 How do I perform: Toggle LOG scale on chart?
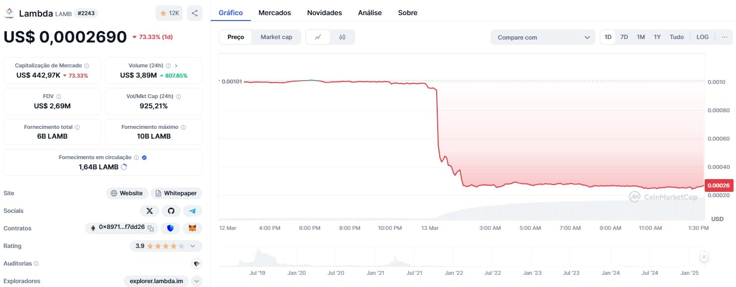(x=702, y=37)
